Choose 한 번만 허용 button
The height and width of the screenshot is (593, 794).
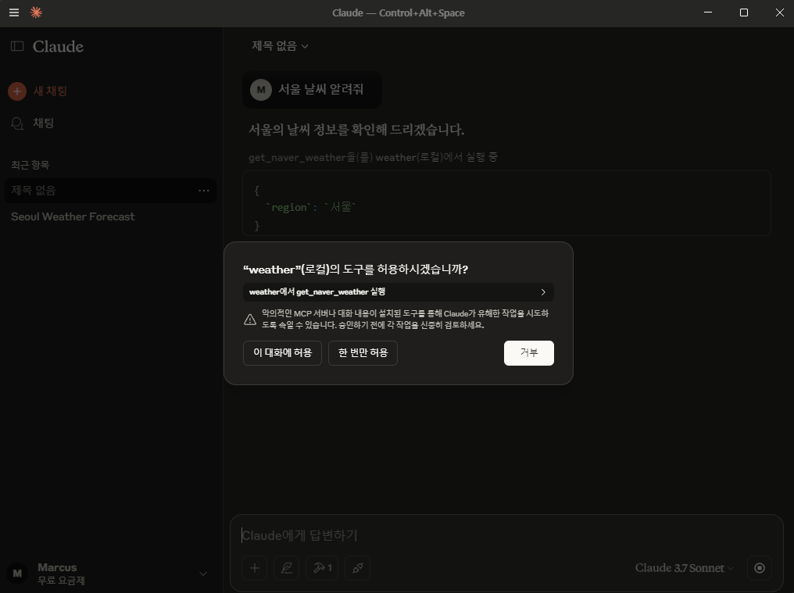tap(363, 353)
